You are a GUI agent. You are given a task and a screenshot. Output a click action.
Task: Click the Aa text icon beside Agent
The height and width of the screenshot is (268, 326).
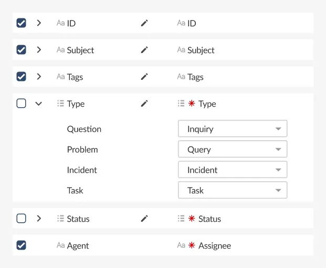[60, 245]
